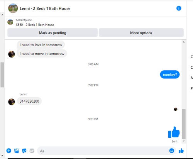Click the chat scroll-up arrow

click(184, 42)
